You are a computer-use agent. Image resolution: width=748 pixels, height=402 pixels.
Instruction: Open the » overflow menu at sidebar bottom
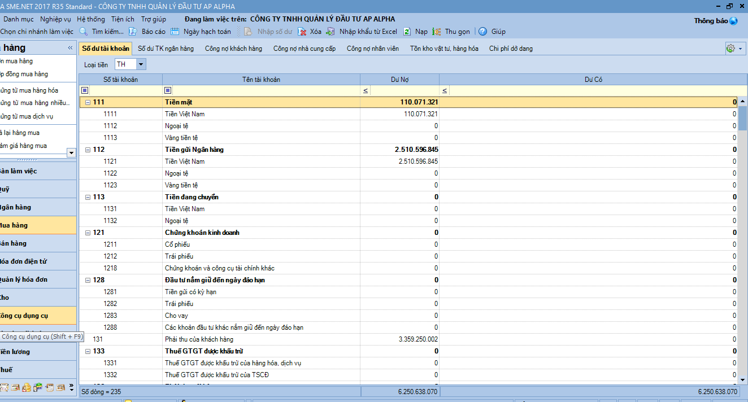click(71, 387)
